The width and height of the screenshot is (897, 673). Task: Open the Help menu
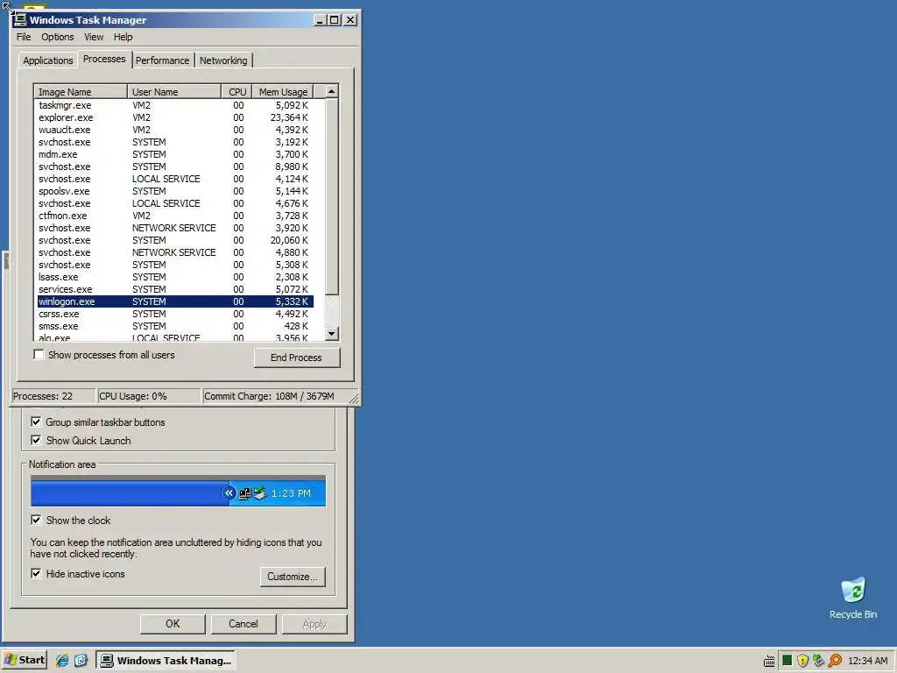tap(123, 37)
